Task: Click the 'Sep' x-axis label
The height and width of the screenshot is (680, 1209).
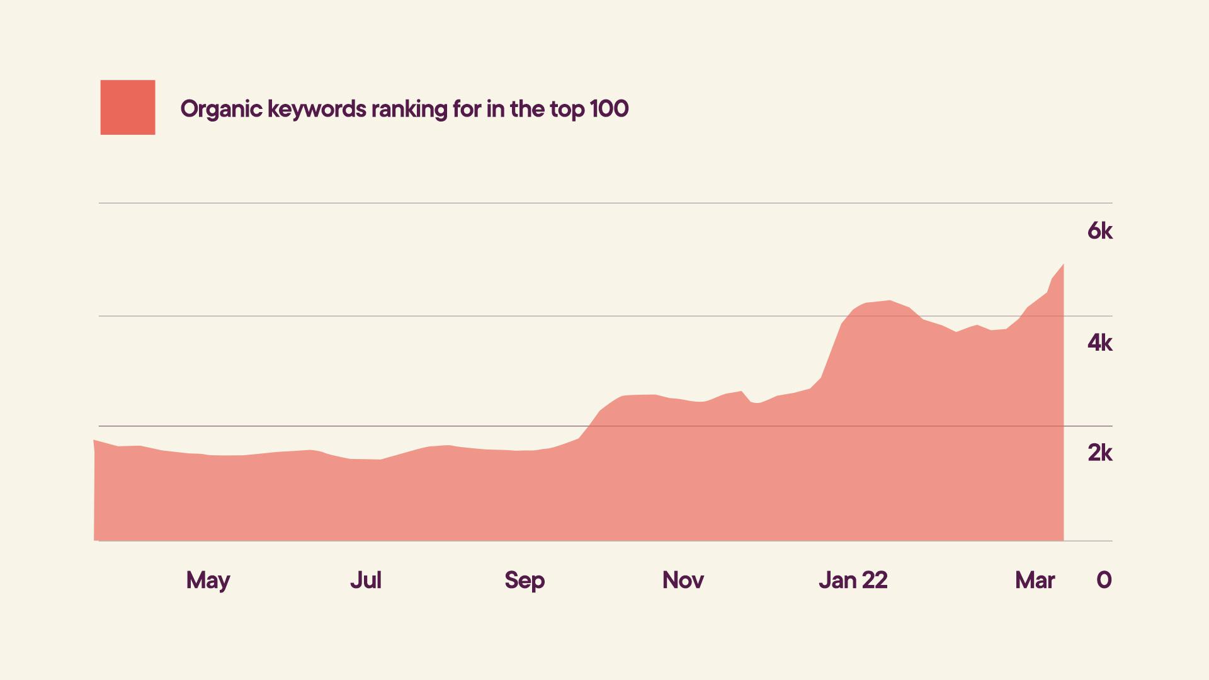Action: 525,581
